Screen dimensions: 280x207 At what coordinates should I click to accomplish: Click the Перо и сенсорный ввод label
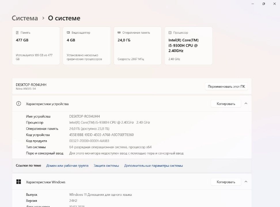(45, 153)
